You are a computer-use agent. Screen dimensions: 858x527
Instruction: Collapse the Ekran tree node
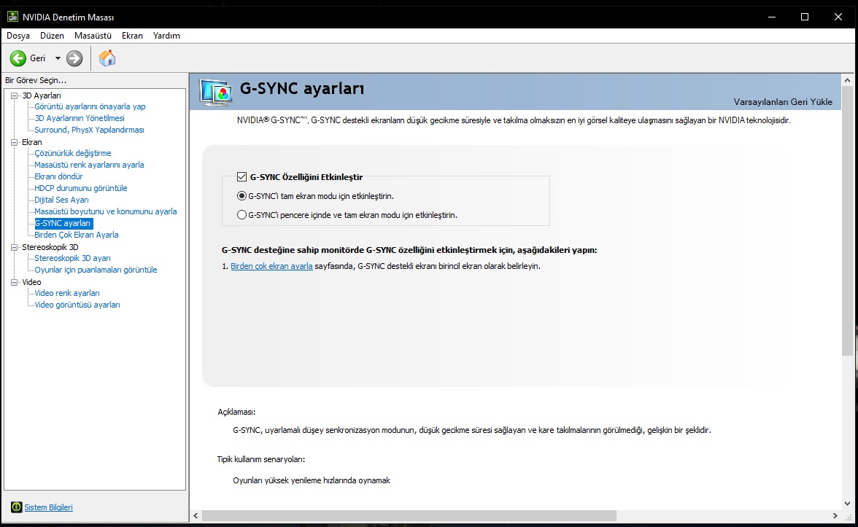click(15, 142)
